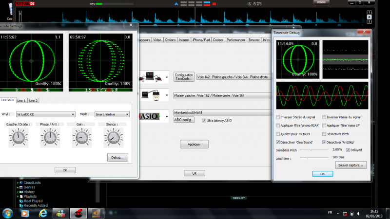Open the Windows Start menu

click(8, 213)
